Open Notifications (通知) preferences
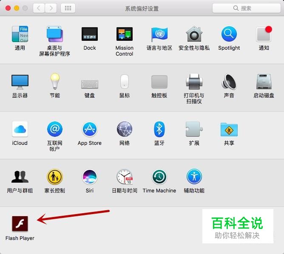 tap(264, 34)
